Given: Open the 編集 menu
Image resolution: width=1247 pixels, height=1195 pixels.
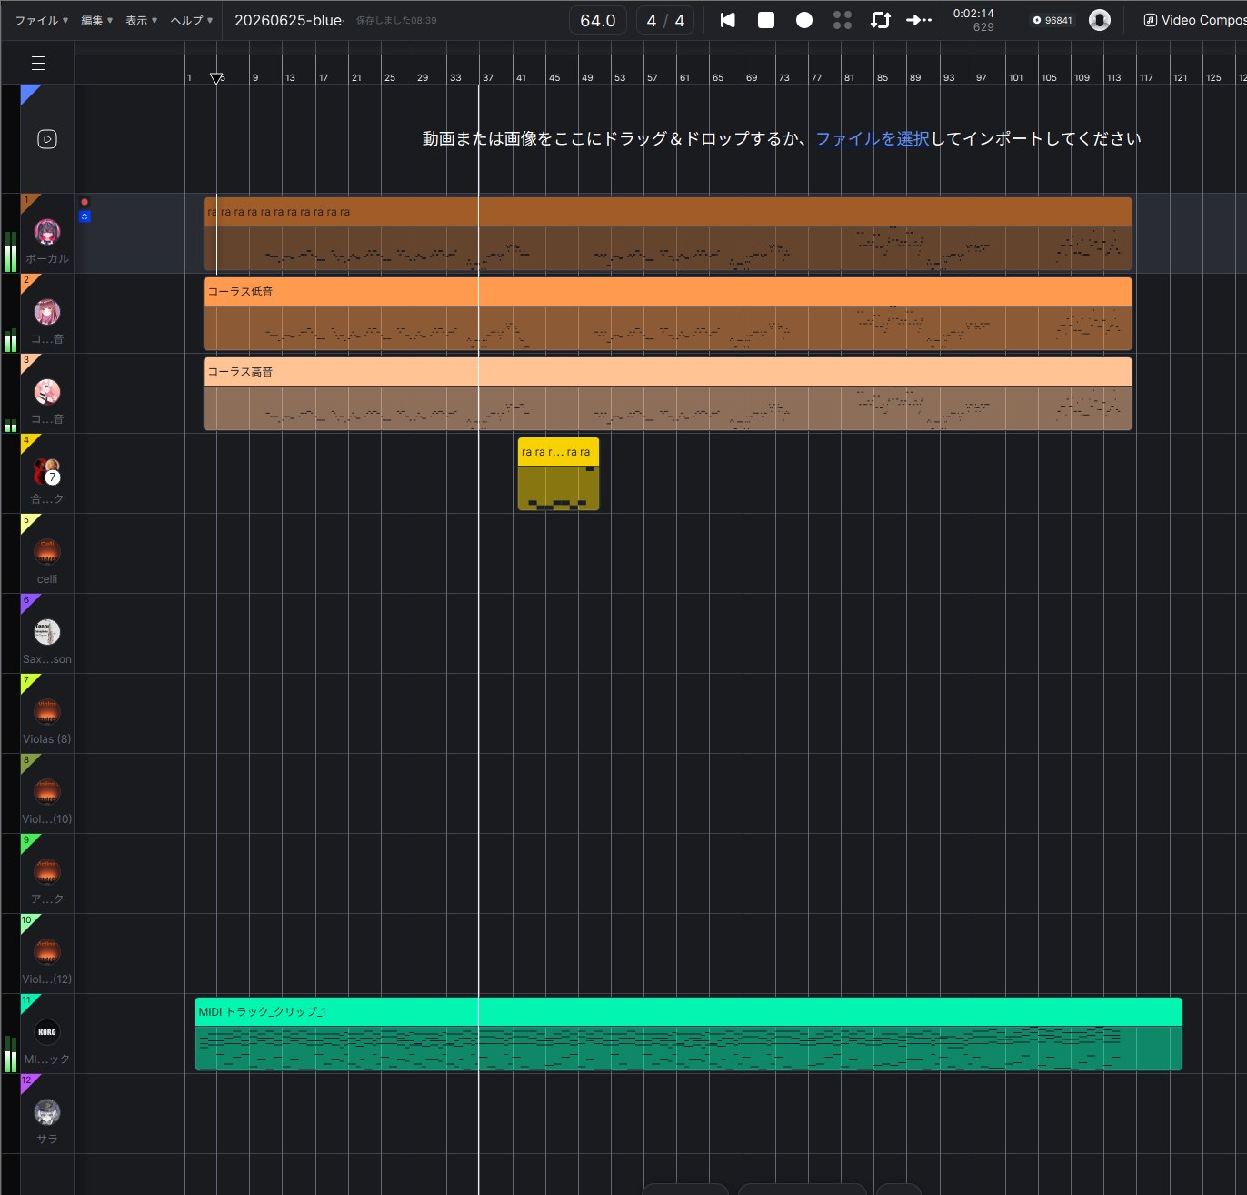Looking at the screenshot, I should click(x=97, y=20).
